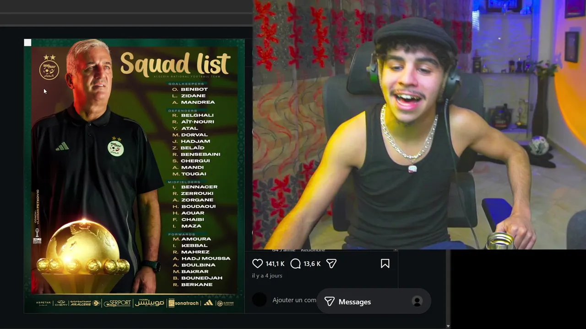The width and height of the screenshot is (586, 329).
Task: Click the dark avatar beside comment field
Action: click(x=260, y=300)
